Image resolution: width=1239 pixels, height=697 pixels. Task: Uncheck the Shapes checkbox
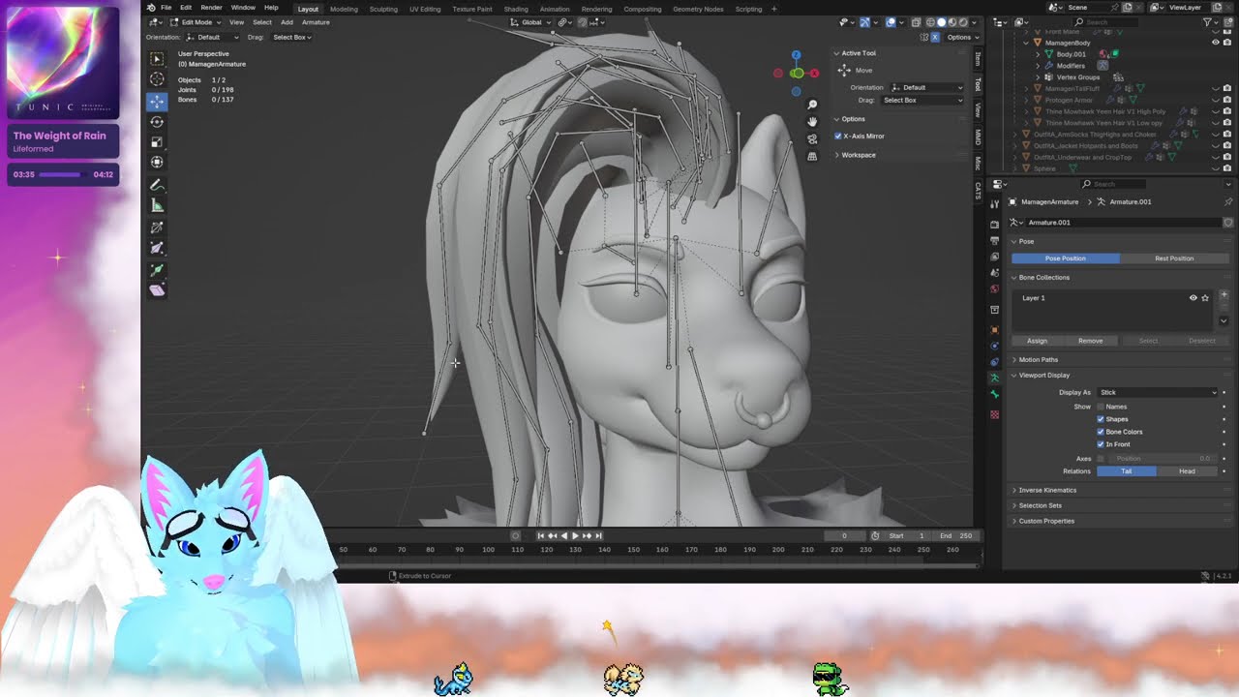[x=1101, y=419]
